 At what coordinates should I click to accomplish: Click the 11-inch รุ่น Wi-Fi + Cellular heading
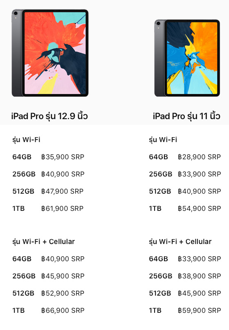(x=180, y=242)
